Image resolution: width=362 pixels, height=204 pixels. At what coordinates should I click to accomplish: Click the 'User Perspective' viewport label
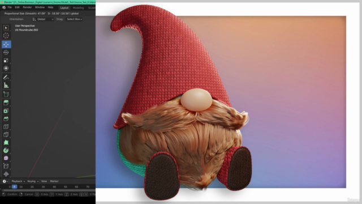[x=25, y=25]
